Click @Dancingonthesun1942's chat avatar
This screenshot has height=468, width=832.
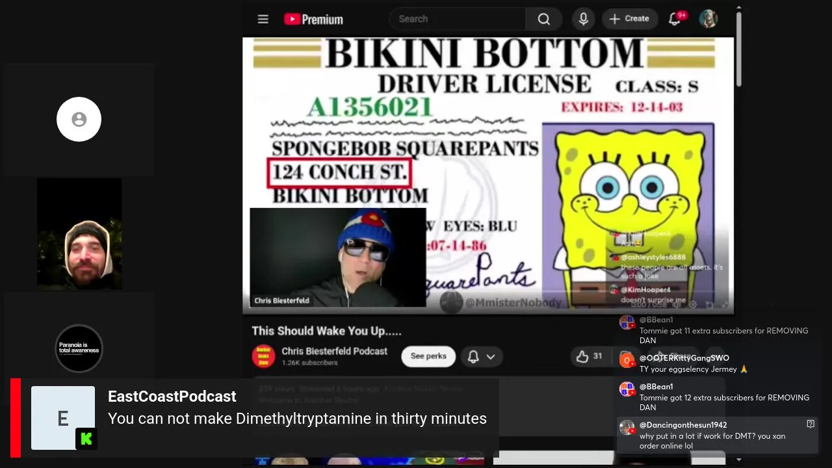pyautogui.click(x=627, y=428)
